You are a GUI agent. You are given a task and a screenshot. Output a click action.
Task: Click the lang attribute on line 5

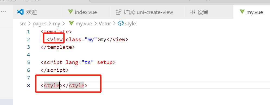72,62
